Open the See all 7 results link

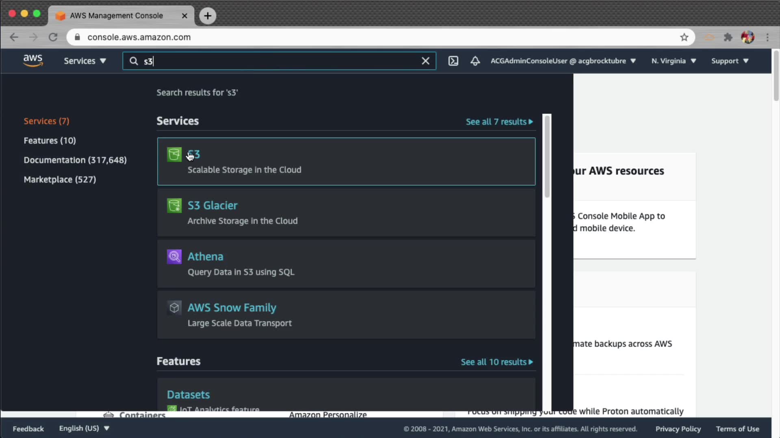(x=499, y=122)
